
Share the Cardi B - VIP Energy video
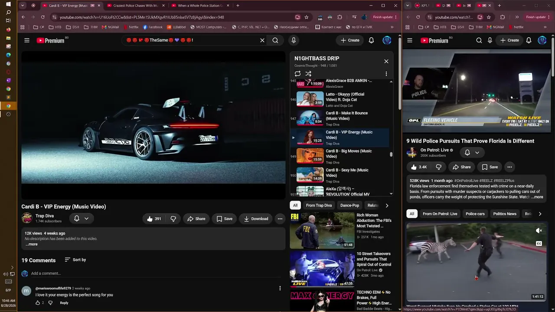coord(196,219)
